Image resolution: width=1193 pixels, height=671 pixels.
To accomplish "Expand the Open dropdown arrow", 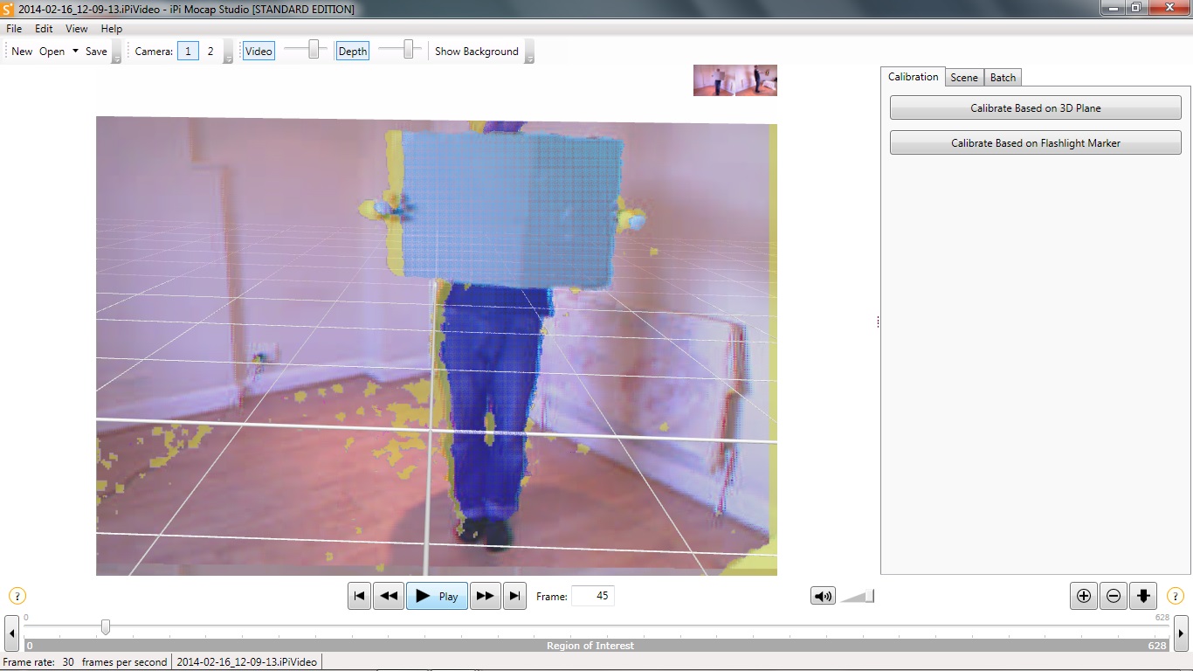I will point(75,52).
